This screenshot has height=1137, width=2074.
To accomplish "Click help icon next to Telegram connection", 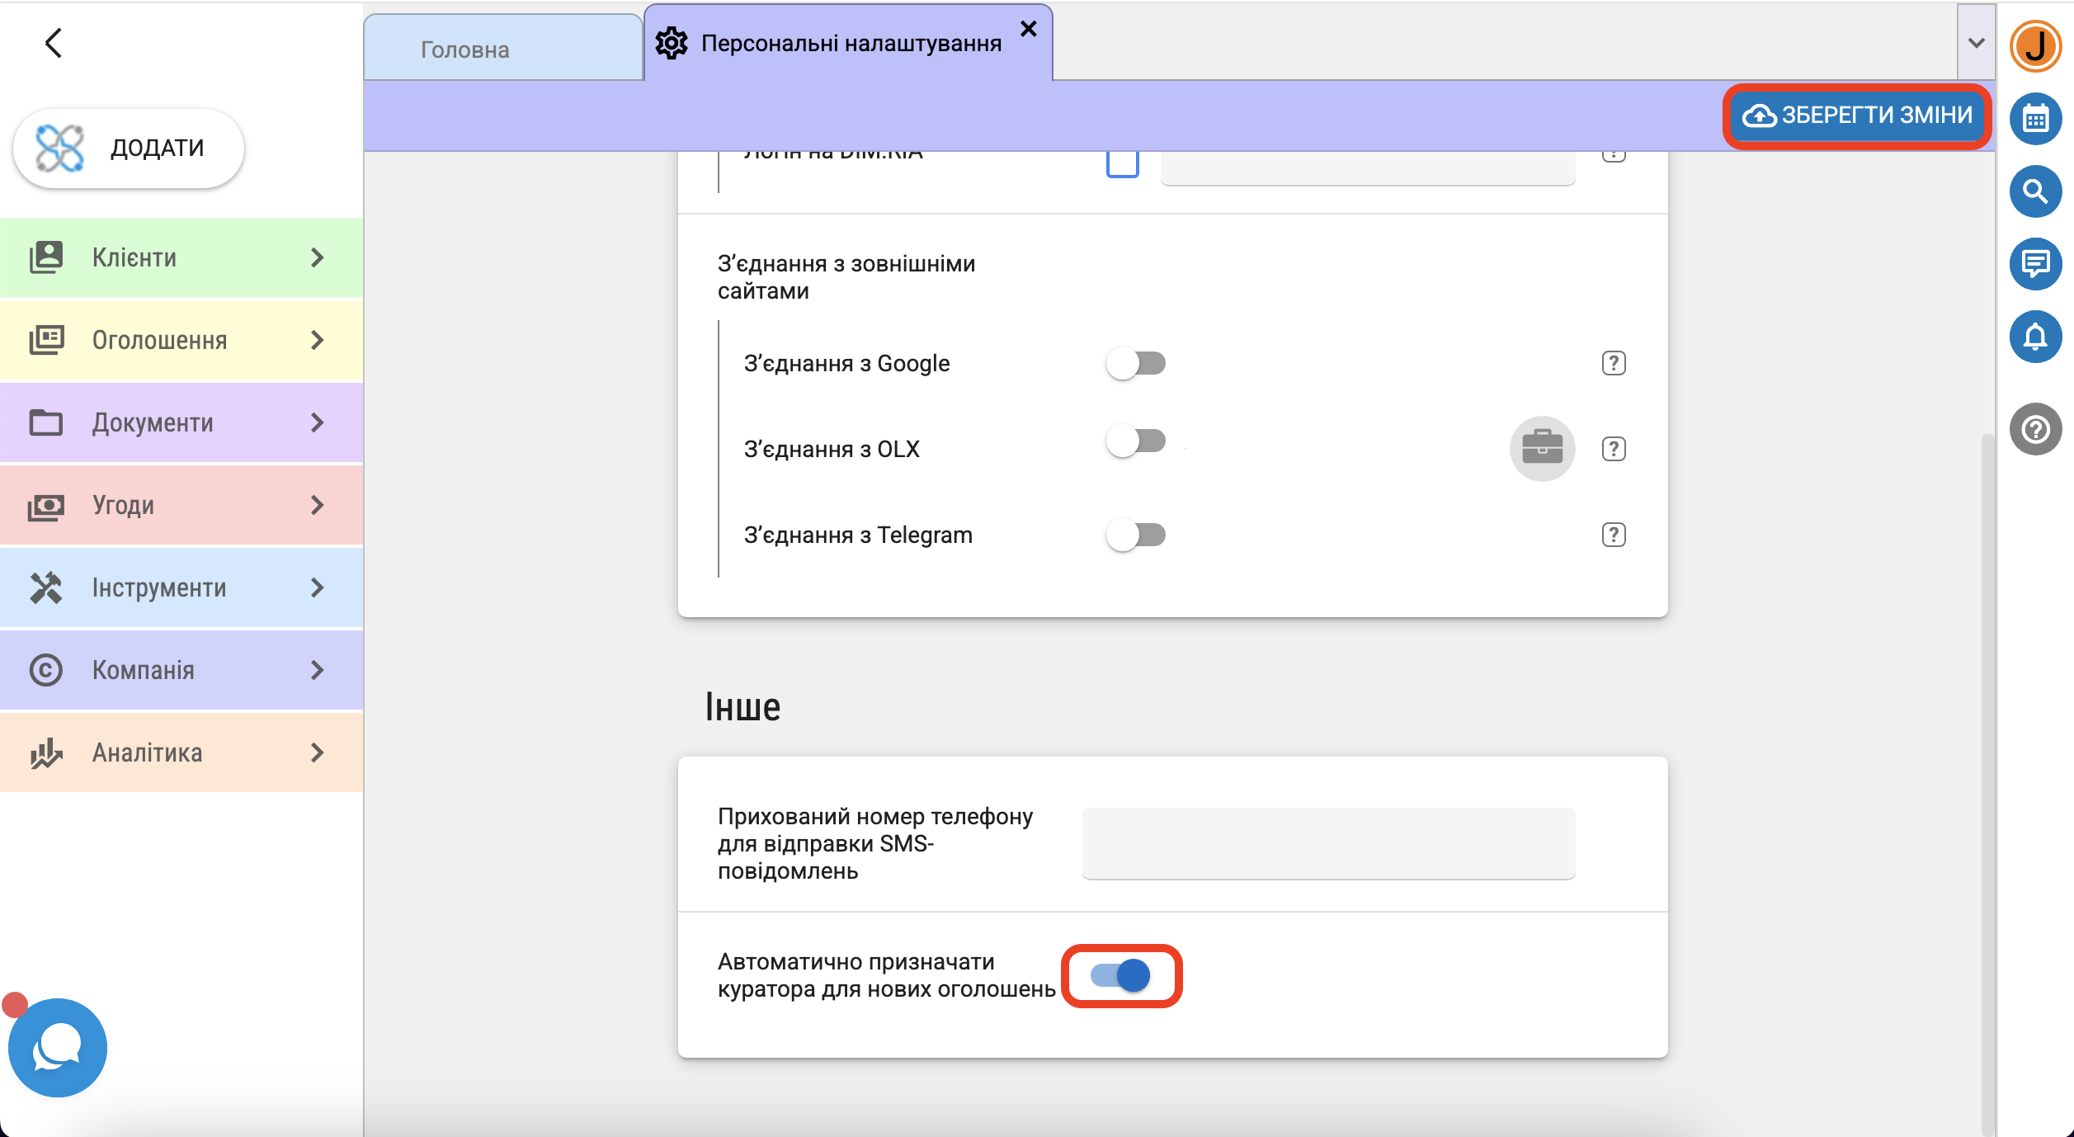I will (1613, 535).
